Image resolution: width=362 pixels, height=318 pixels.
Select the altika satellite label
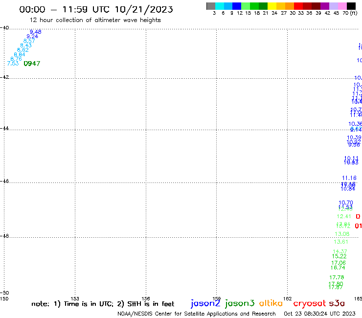click(x=271, y=303)
